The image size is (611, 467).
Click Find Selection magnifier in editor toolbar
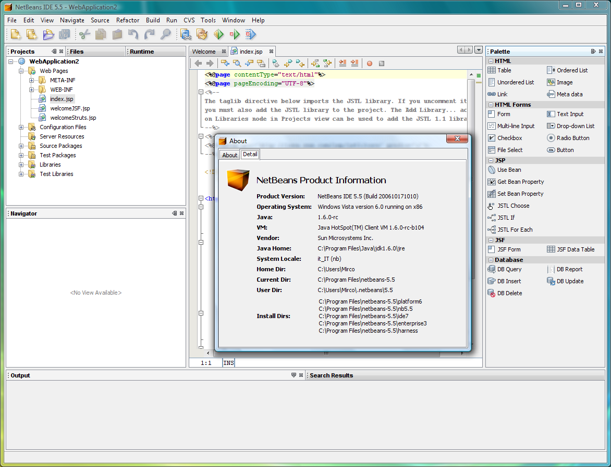coord(237,64)
